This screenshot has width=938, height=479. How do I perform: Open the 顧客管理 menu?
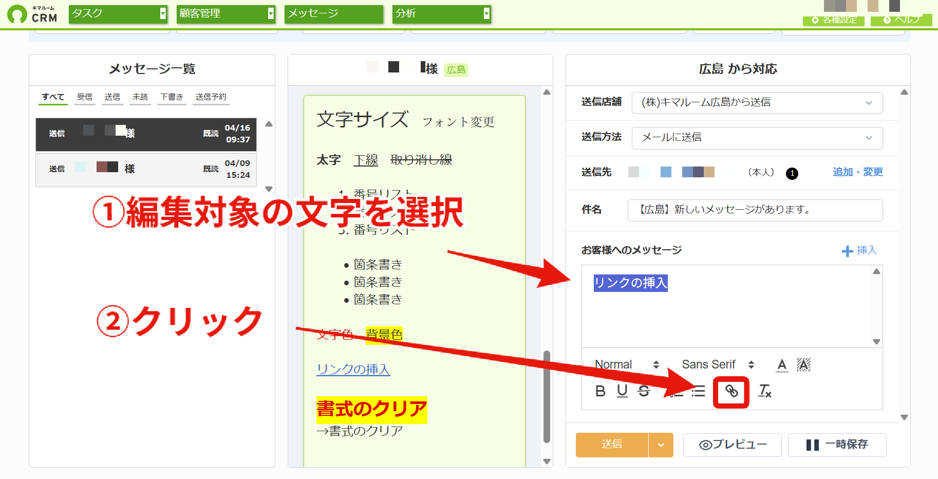click(x=226, y=14)
